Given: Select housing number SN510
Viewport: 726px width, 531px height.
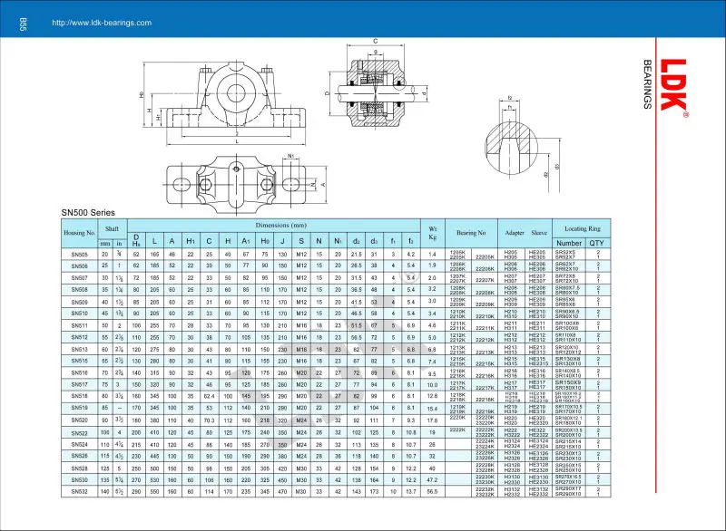Looking at the screenshot, I should pyautogui.click(x=79, y=314).
